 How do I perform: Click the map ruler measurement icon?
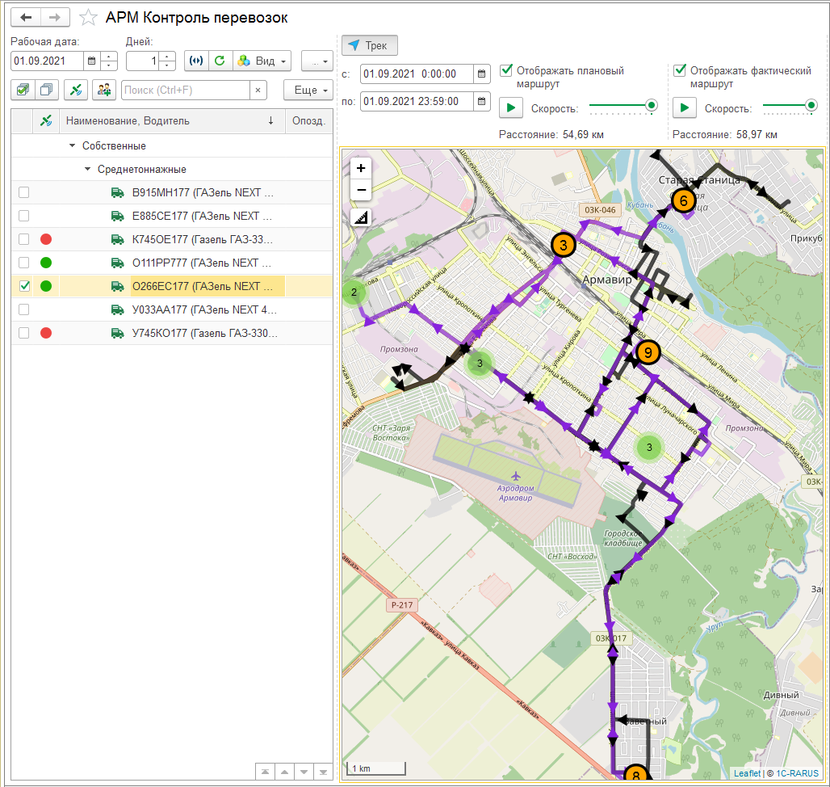pyautogui.click(x=361, y=217)
